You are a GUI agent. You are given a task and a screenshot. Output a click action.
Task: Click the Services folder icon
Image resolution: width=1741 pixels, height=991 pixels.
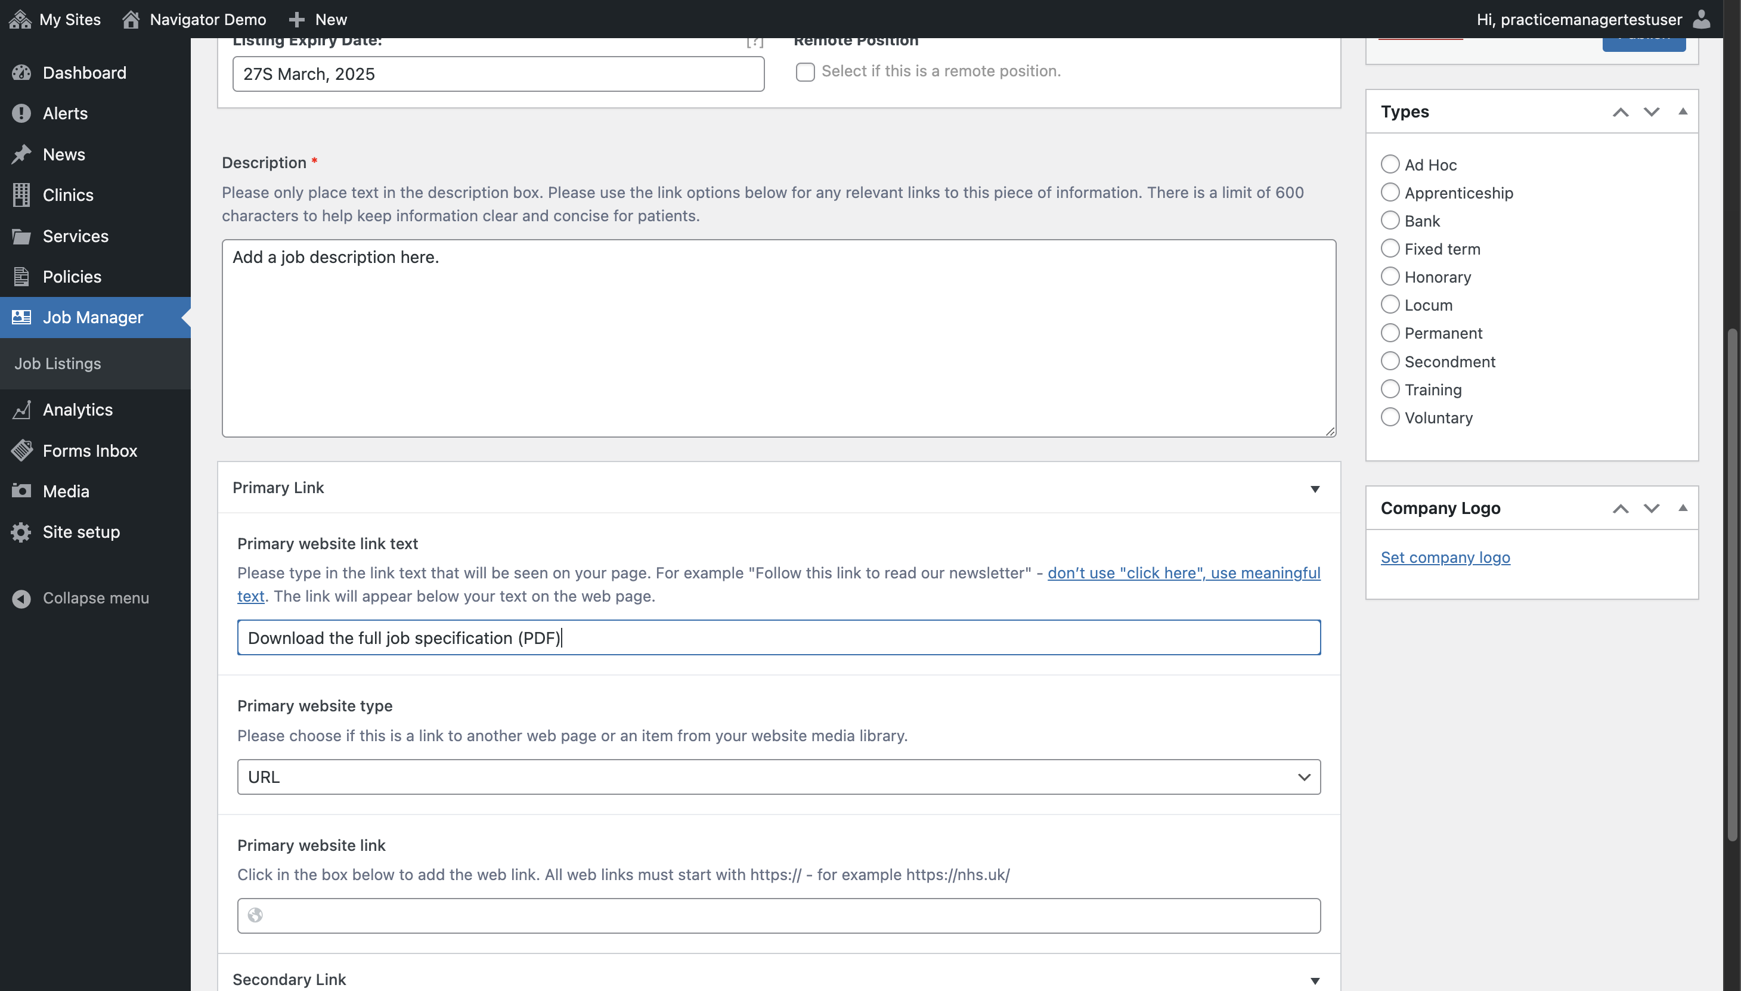(x=21, y=236)
